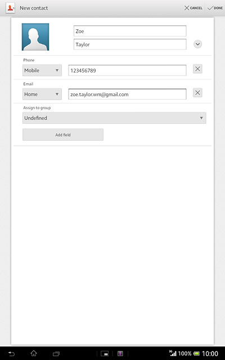Image resolution: width=225 pixels, height=360 pixels.
Task: Open the Home email type dropdown
Action: point(42,94)
